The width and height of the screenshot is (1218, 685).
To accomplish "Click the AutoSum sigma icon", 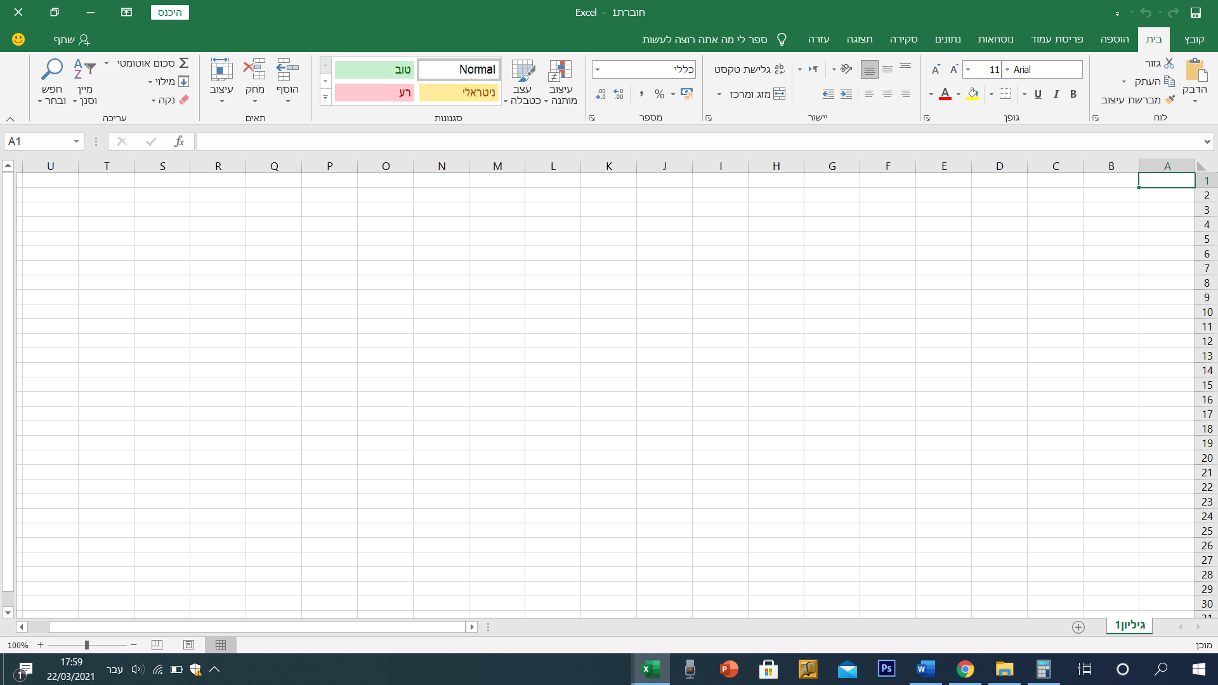I will (x=183, y=63).
